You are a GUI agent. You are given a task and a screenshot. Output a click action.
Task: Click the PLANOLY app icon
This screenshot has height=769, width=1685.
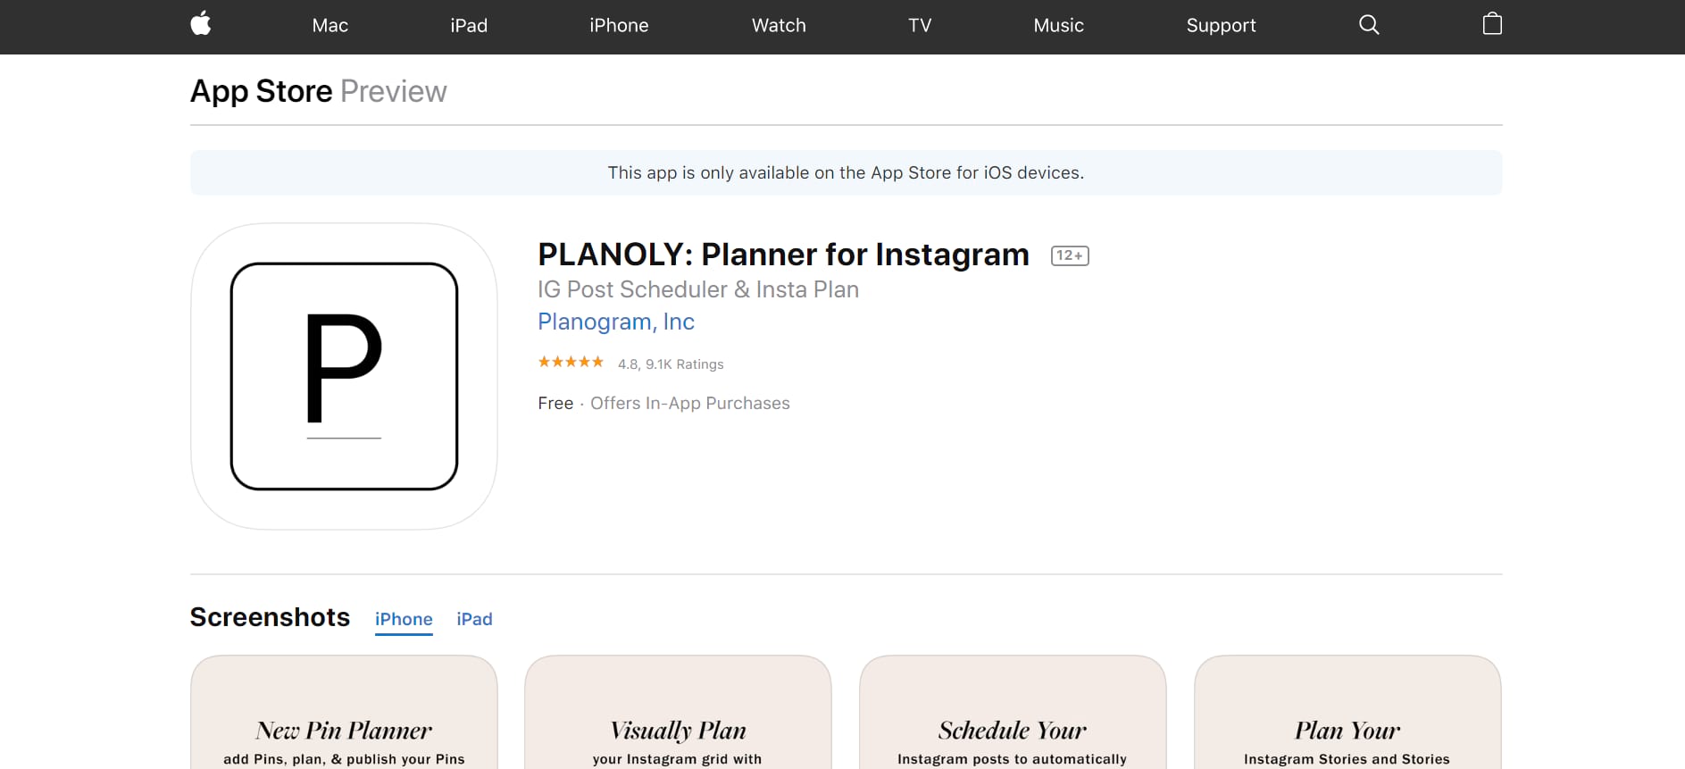[x=344, y=376]
